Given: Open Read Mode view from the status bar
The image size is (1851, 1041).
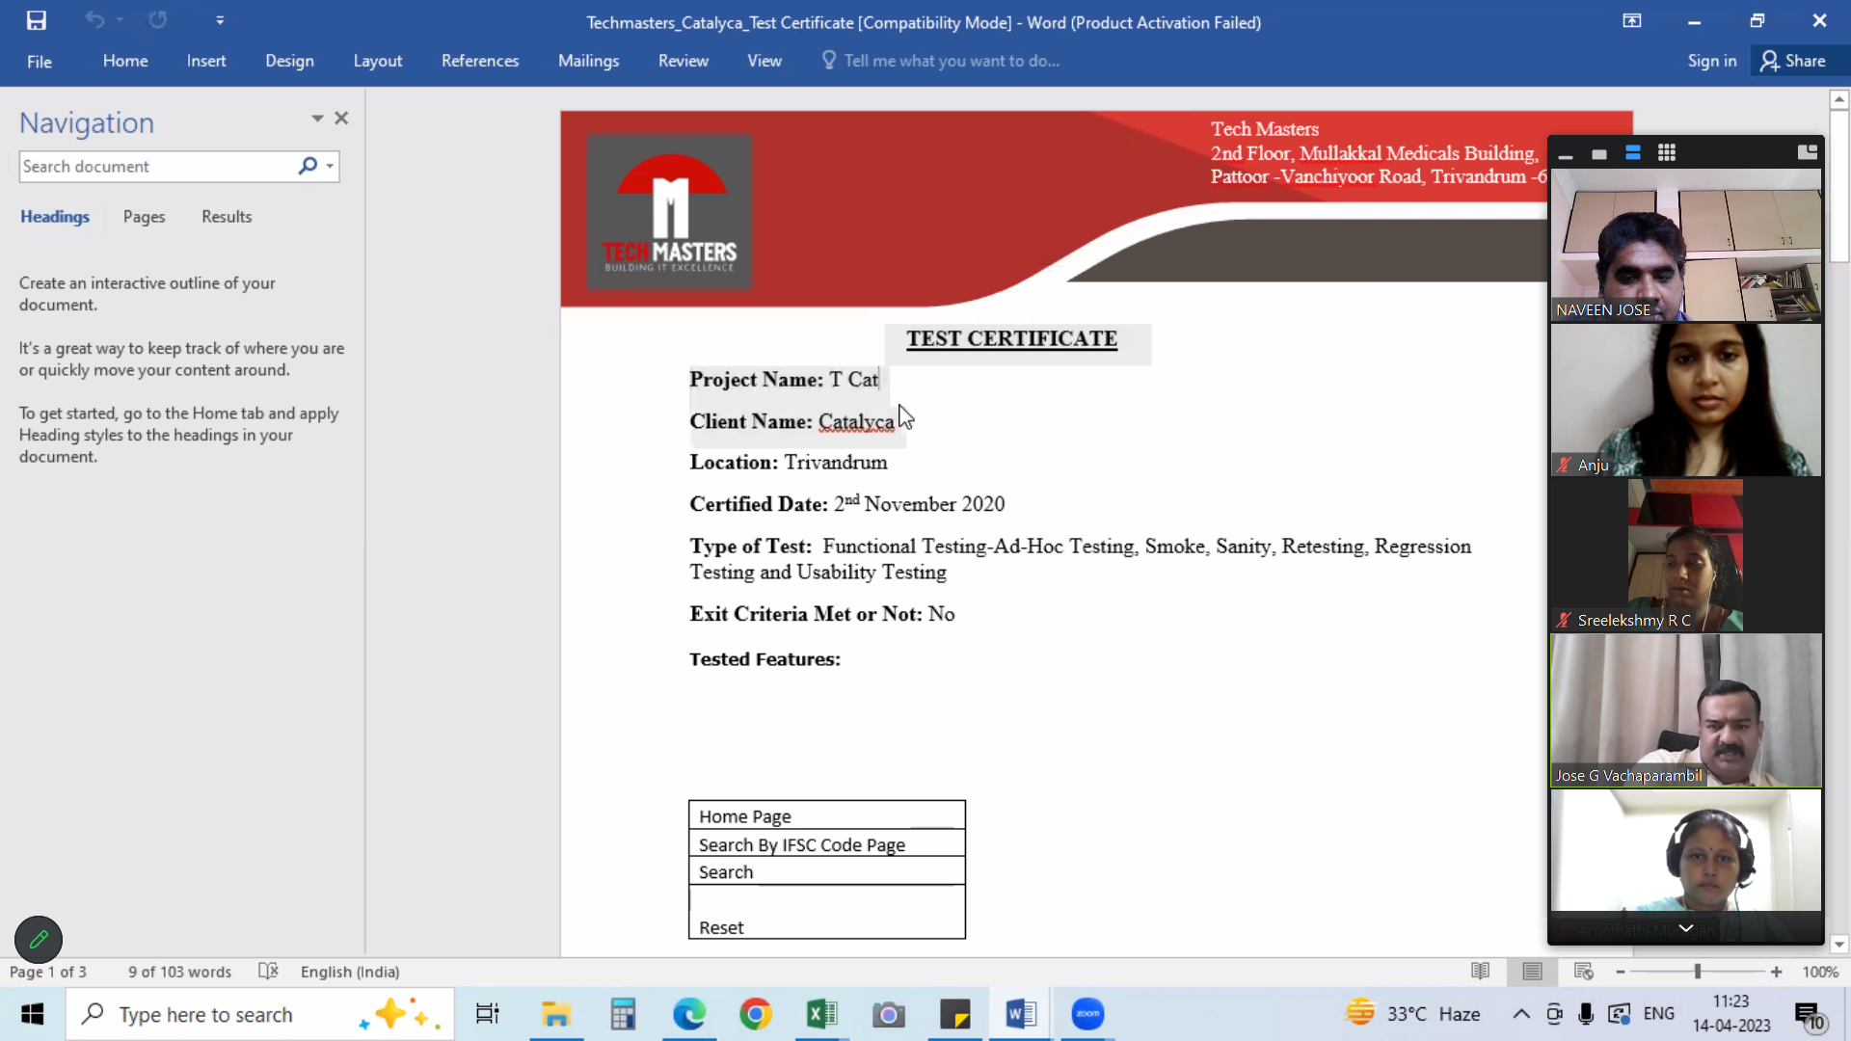Looking at the screenshot, I should [1480, 972].
